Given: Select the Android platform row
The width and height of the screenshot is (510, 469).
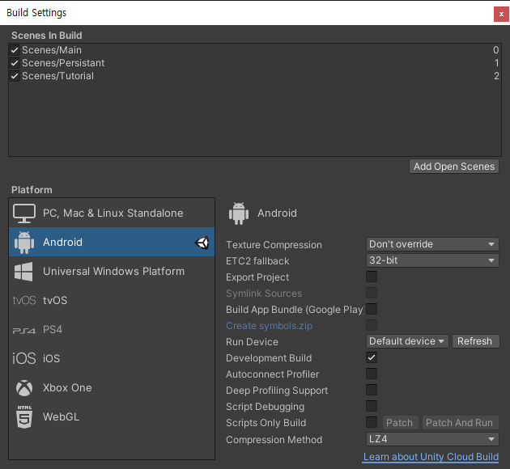Looking at the screenshot, I should pos(112,242).
